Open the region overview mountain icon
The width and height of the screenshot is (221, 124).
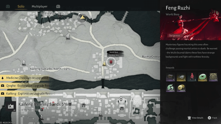click(x=11, y=106)
